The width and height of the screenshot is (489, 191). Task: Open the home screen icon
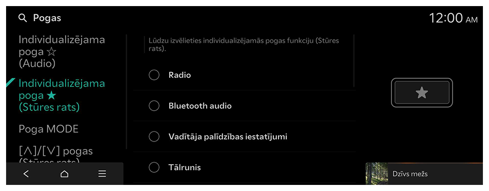click(64, 174)
